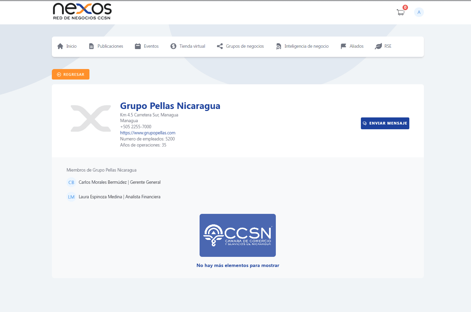Go to the RSE section
471x312 pixels.
[383, 46]
